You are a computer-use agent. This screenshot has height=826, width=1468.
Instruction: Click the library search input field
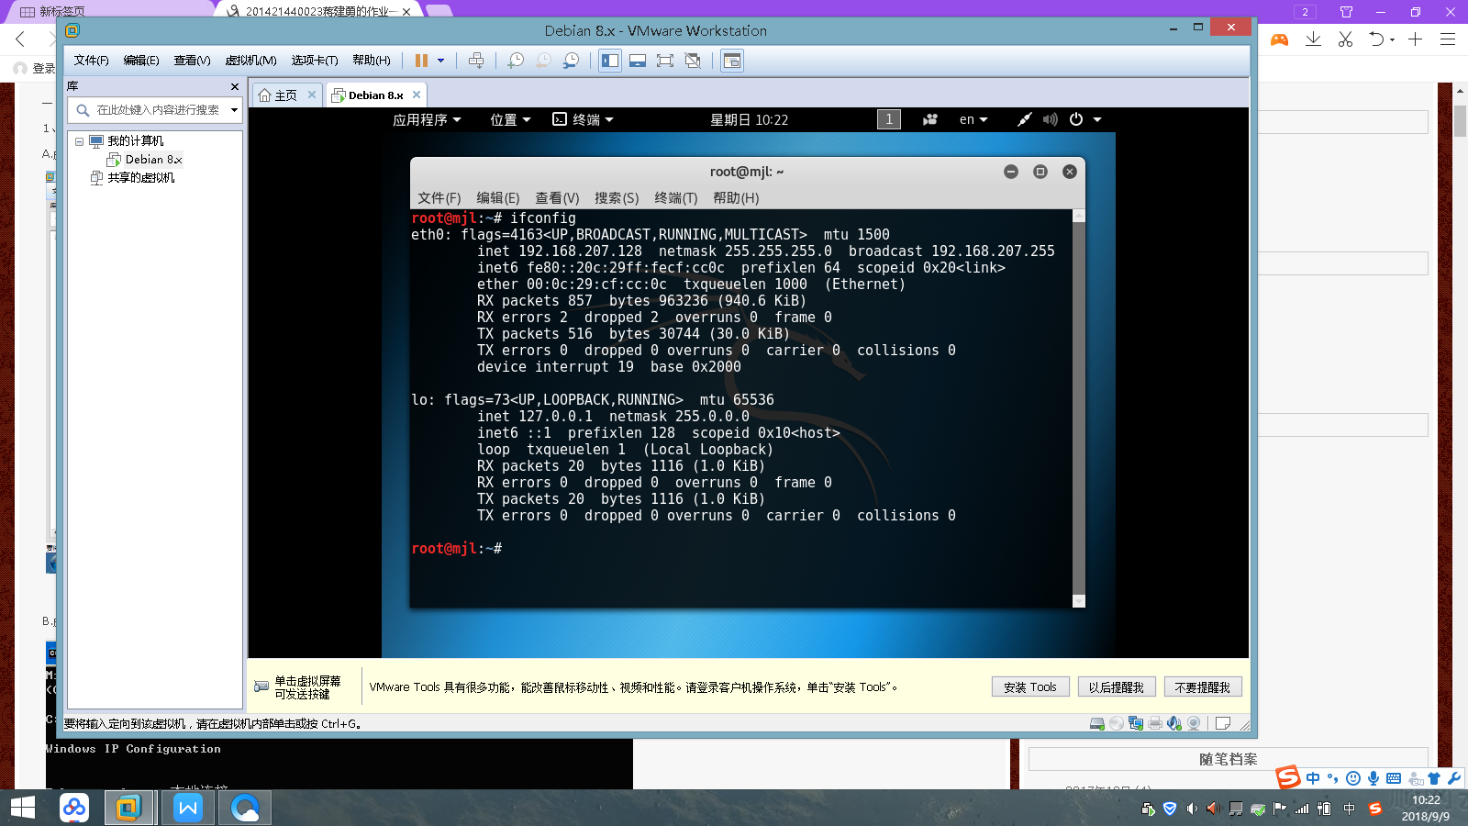point(157,110)
